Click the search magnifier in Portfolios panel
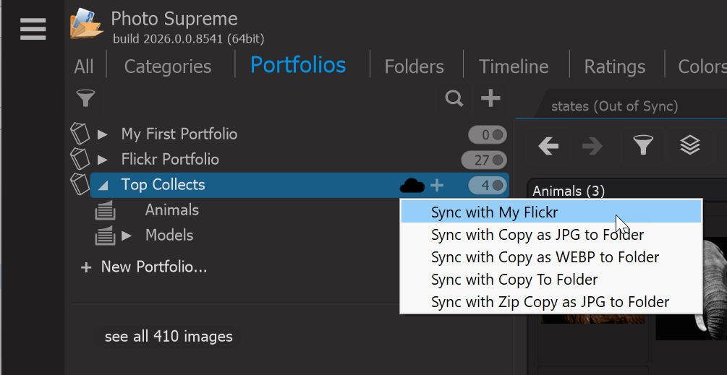The height and width of the screenshot is (375, 727). [454, 98]
